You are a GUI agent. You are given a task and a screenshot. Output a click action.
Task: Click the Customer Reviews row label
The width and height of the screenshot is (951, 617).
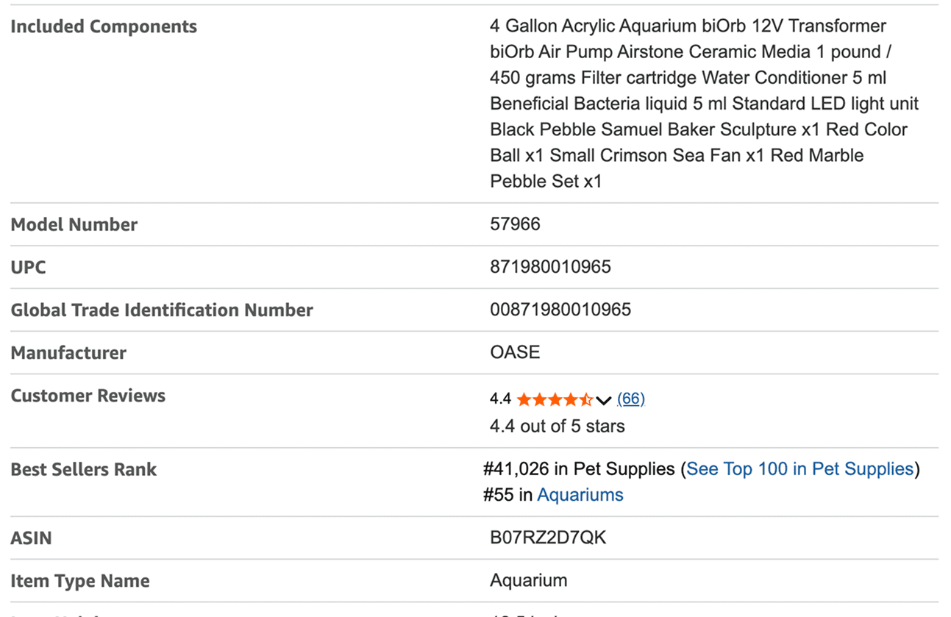point(88,396)
